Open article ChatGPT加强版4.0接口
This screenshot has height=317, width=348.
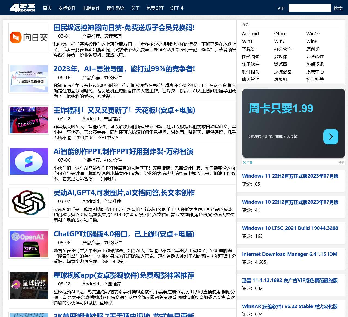point(124,234)
